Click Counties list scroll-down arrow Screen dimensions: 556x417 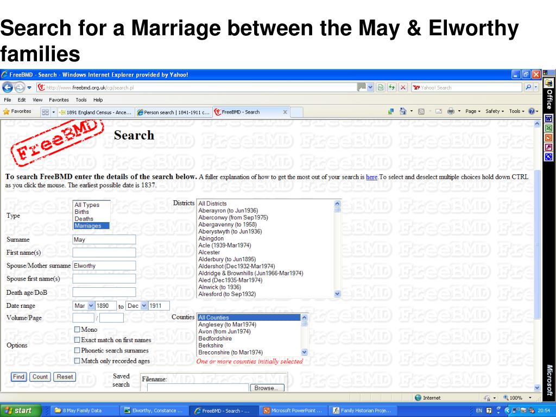click(x=304, y=352)
